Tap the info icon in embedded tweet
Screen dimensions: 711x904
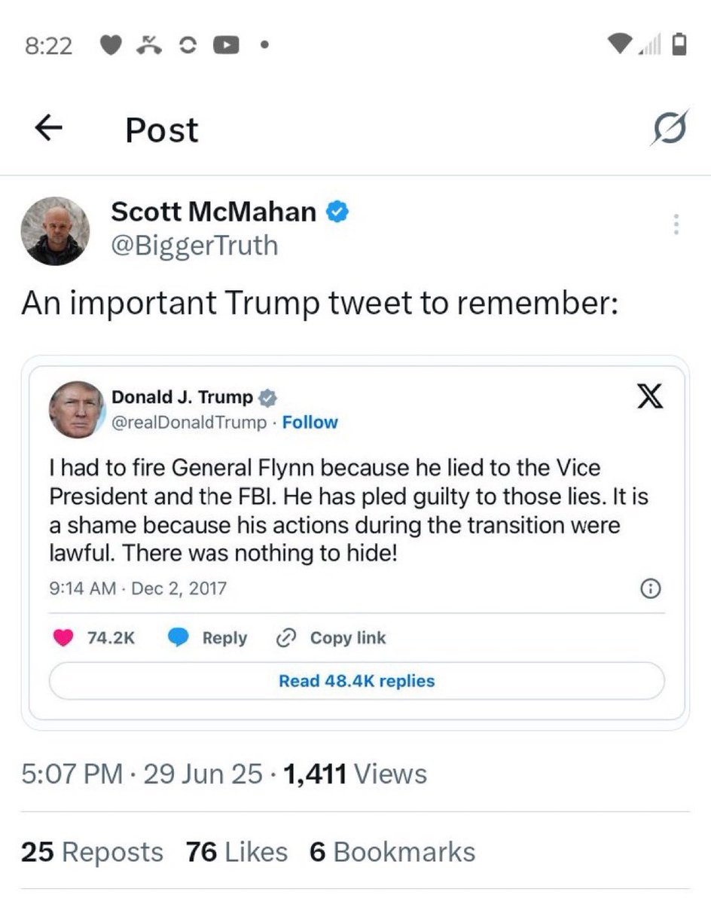point(650,590)
